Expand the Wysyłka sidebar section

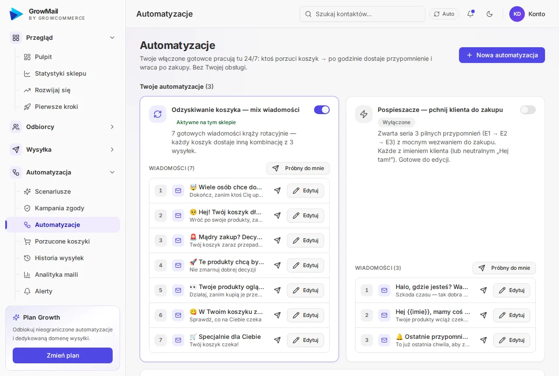coord(62,150)
